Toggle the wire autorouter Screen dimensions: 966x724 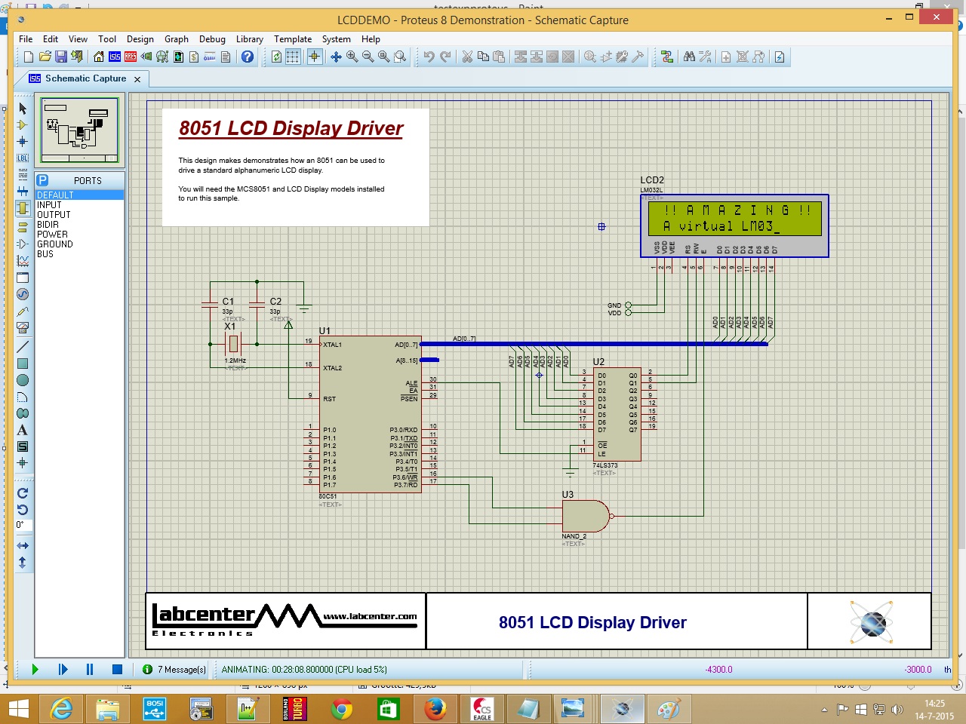point(667,57)
